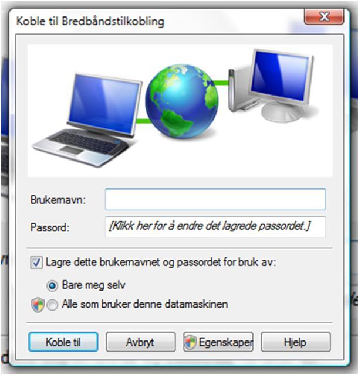The width and height of the screenshot is (358, 375).
Task: Click the shield icon beside Alle som bruker
Action: (38, 305)
